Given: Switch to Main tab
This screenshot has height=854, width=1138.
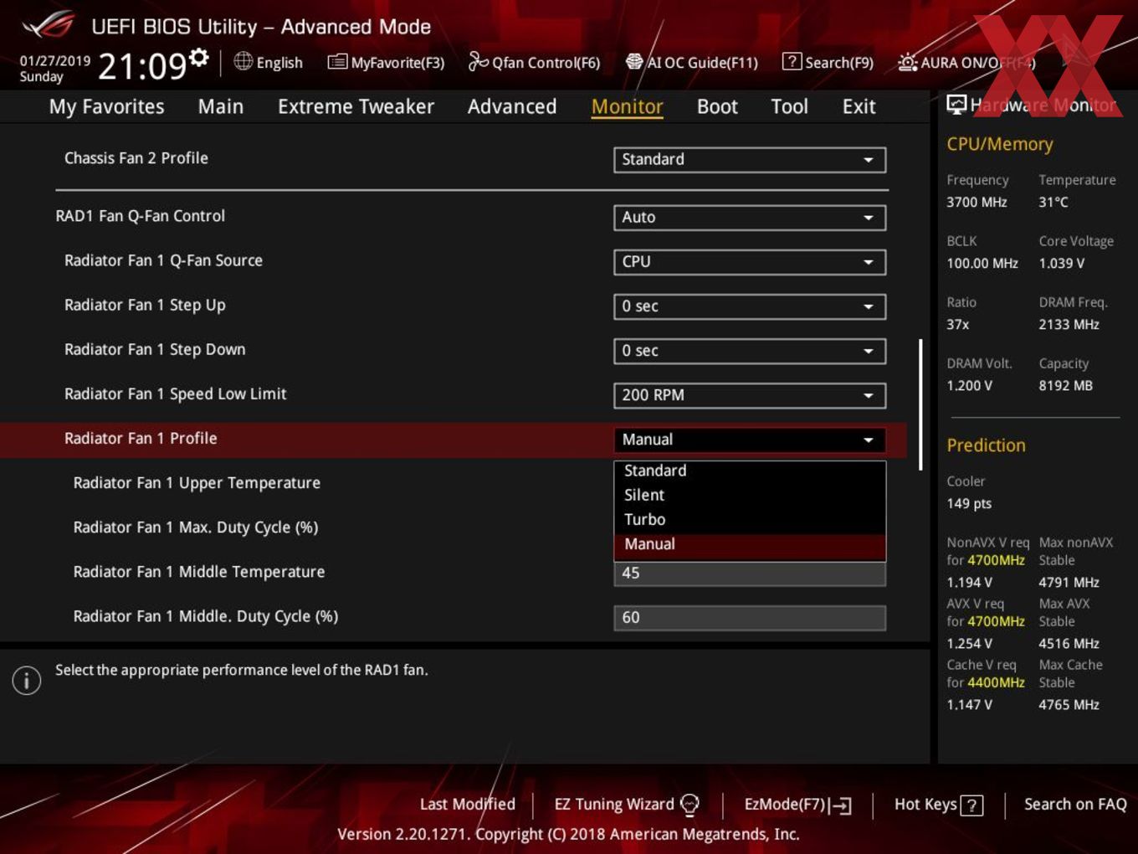Looking at the screenshot, I should click(221, 106).
